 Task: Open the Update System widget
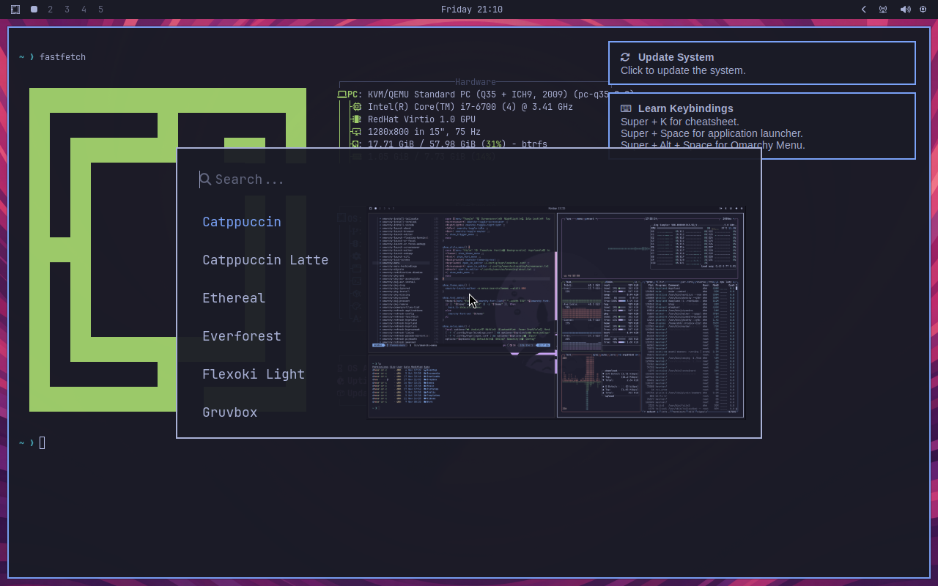[761, 62]
